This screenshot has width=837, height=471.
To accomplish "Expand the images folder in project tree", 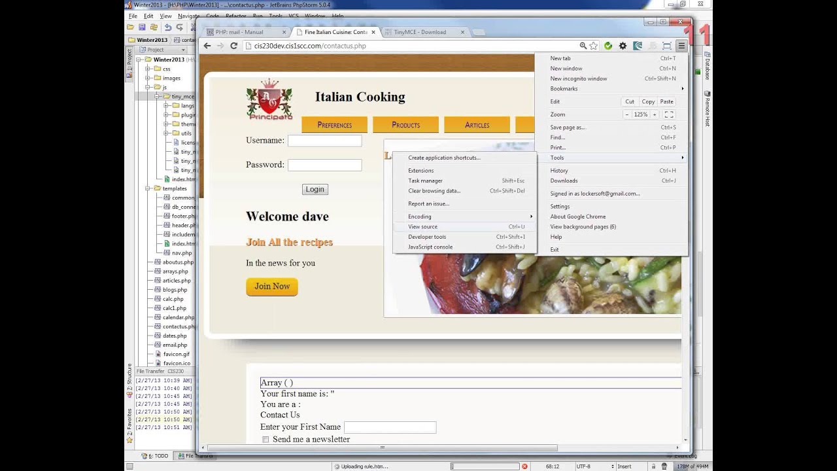I will pyautogui.click(x=148, y=78).
